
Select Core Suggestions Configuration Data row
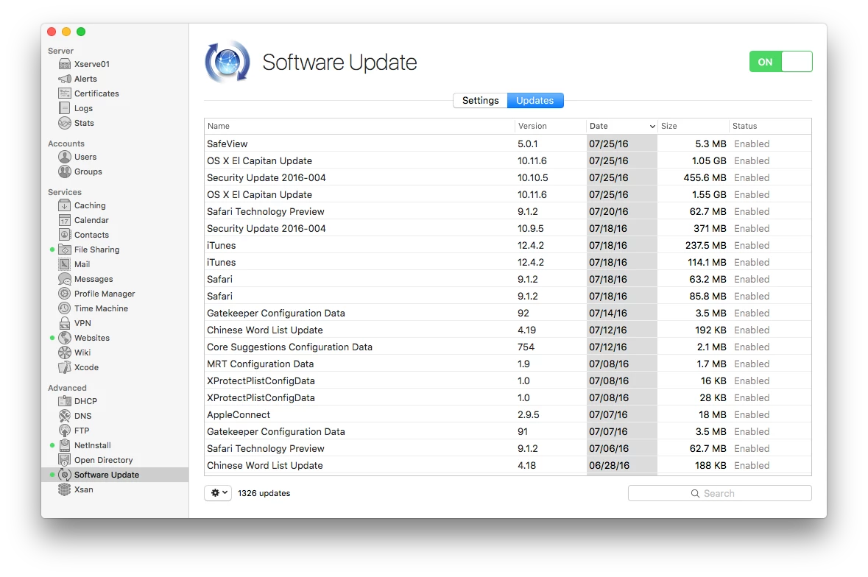click(508, 347)
